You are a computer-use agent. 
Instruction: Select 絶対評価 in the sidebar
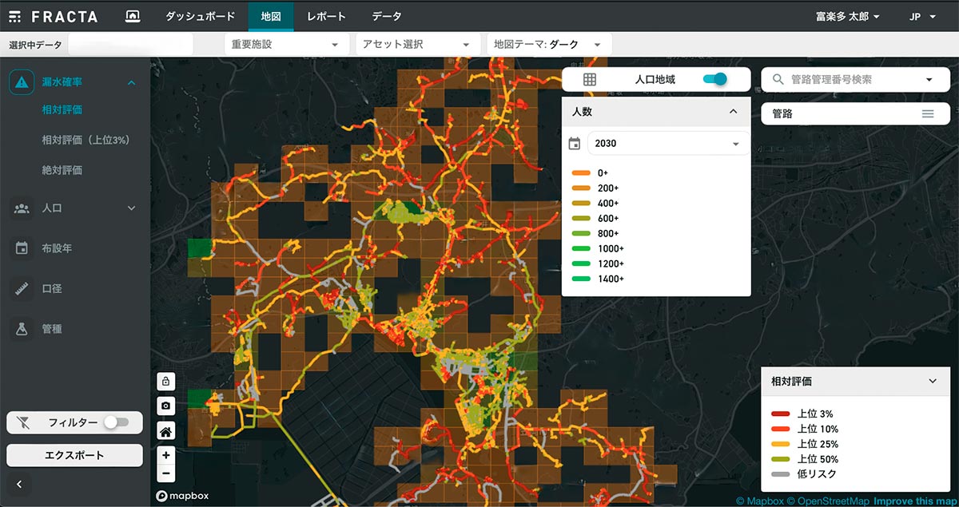[62, 170]
